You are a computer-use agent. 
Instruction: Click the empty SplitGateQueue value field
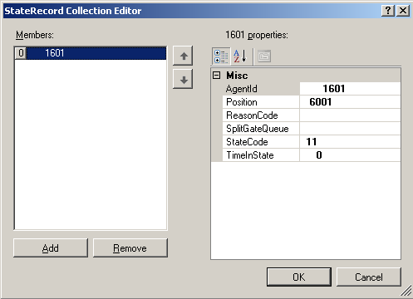350,129
